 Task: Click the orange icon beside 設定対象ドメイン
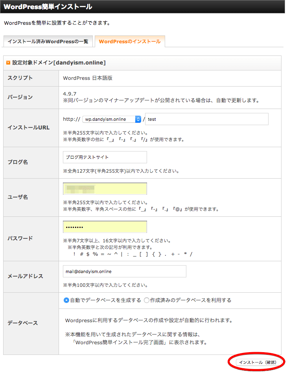click(x=8, y=63)
